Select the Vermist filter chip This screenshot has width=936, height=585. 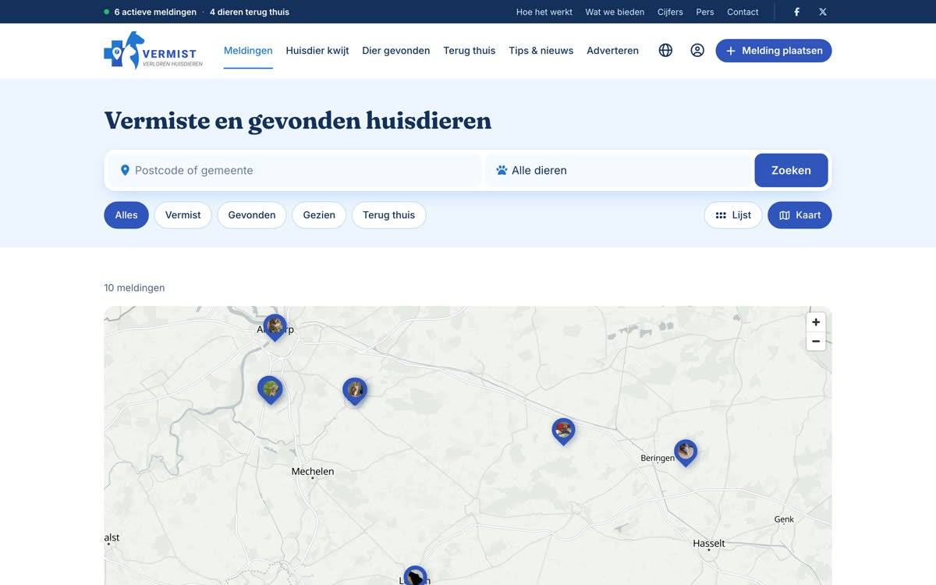[x=183, y=215]
